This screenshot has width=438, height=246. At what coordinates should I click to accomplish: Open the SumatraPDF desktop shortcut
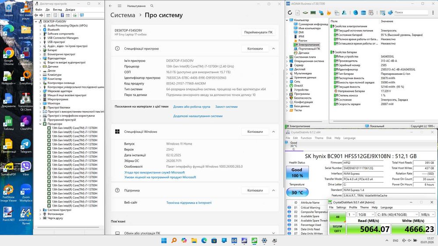(8, 168)
